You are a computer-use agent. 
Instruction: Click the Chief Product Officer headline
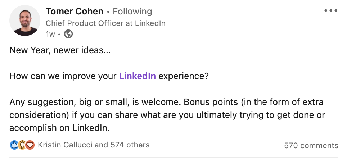click(x=105, y=23)
